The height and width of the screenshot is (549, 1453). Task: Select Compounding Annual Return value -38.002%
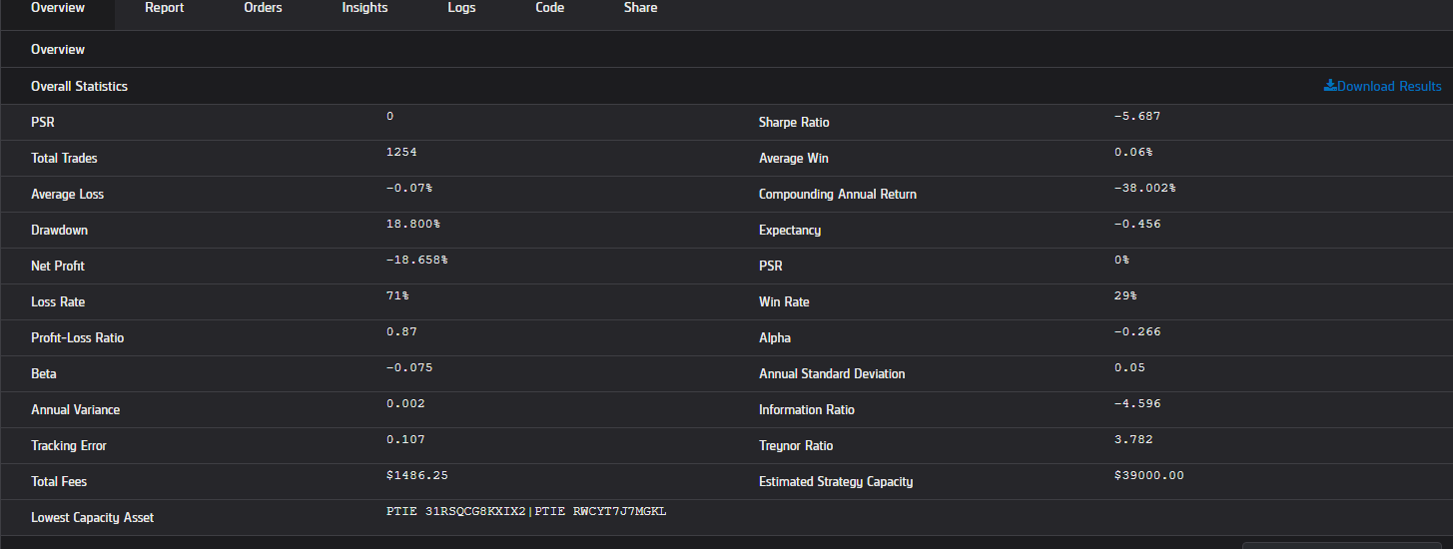tap(1145, 188)
